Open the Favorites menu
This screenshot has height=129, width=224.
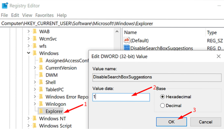44,15
